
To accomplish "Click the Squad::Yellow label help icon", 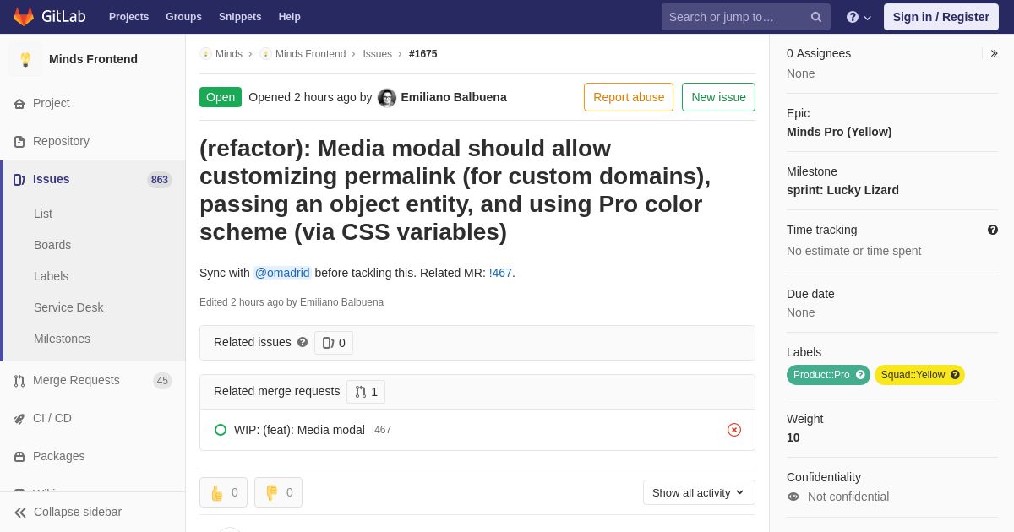I will (955, 375).
